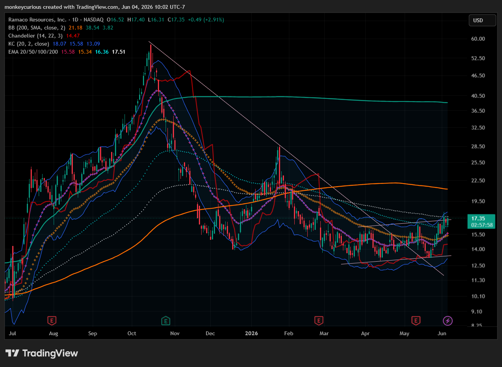Click the 11.30 price axis label

[x=478, y=280]
